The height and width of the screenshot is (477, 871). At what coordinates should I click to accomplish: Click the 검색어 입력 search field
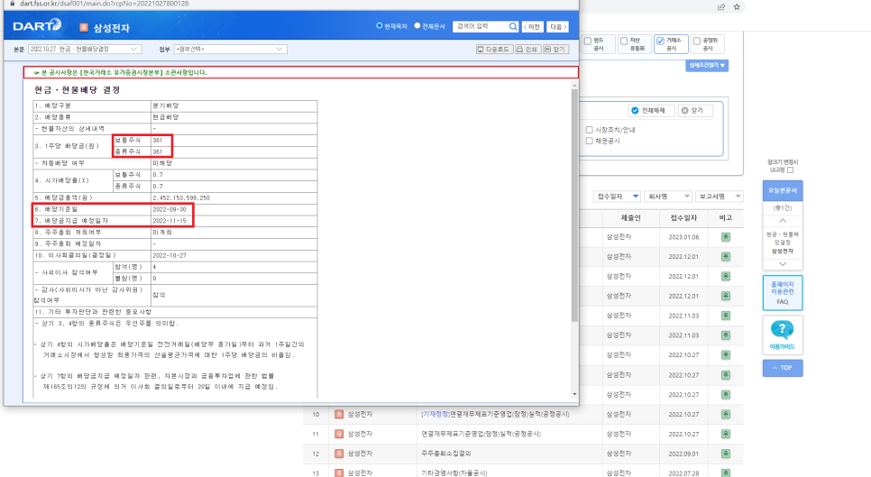point(481,27)
